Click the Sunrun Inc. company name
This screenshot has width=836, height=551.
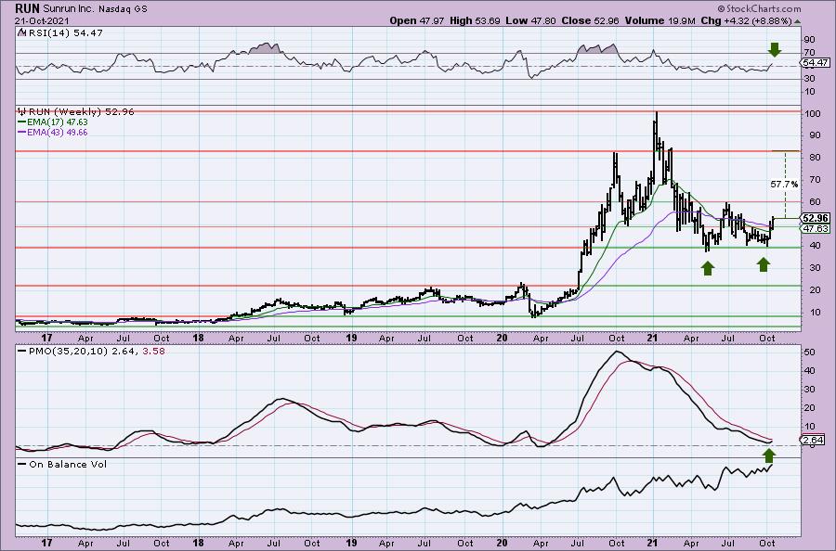[70, 9]
